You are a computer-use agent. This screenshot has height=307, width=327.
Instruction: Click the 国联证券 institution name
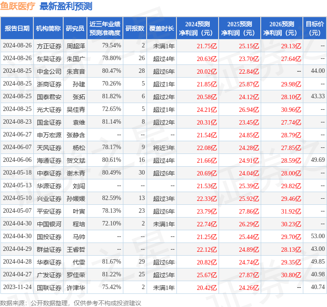pos(48,287)
